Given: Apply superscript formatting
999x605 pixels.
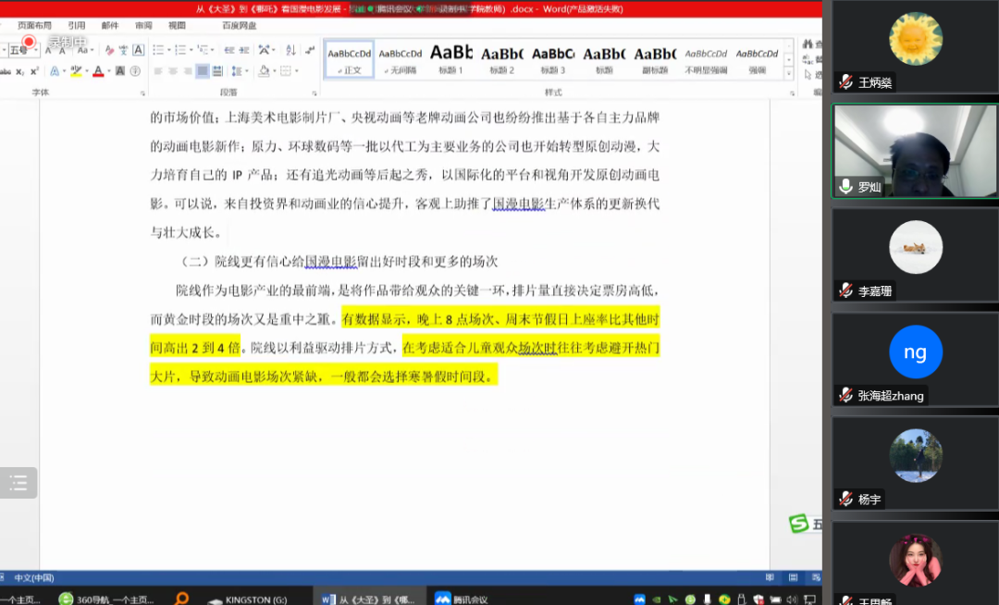Looking at the screenshot, I should coord(34,71).
